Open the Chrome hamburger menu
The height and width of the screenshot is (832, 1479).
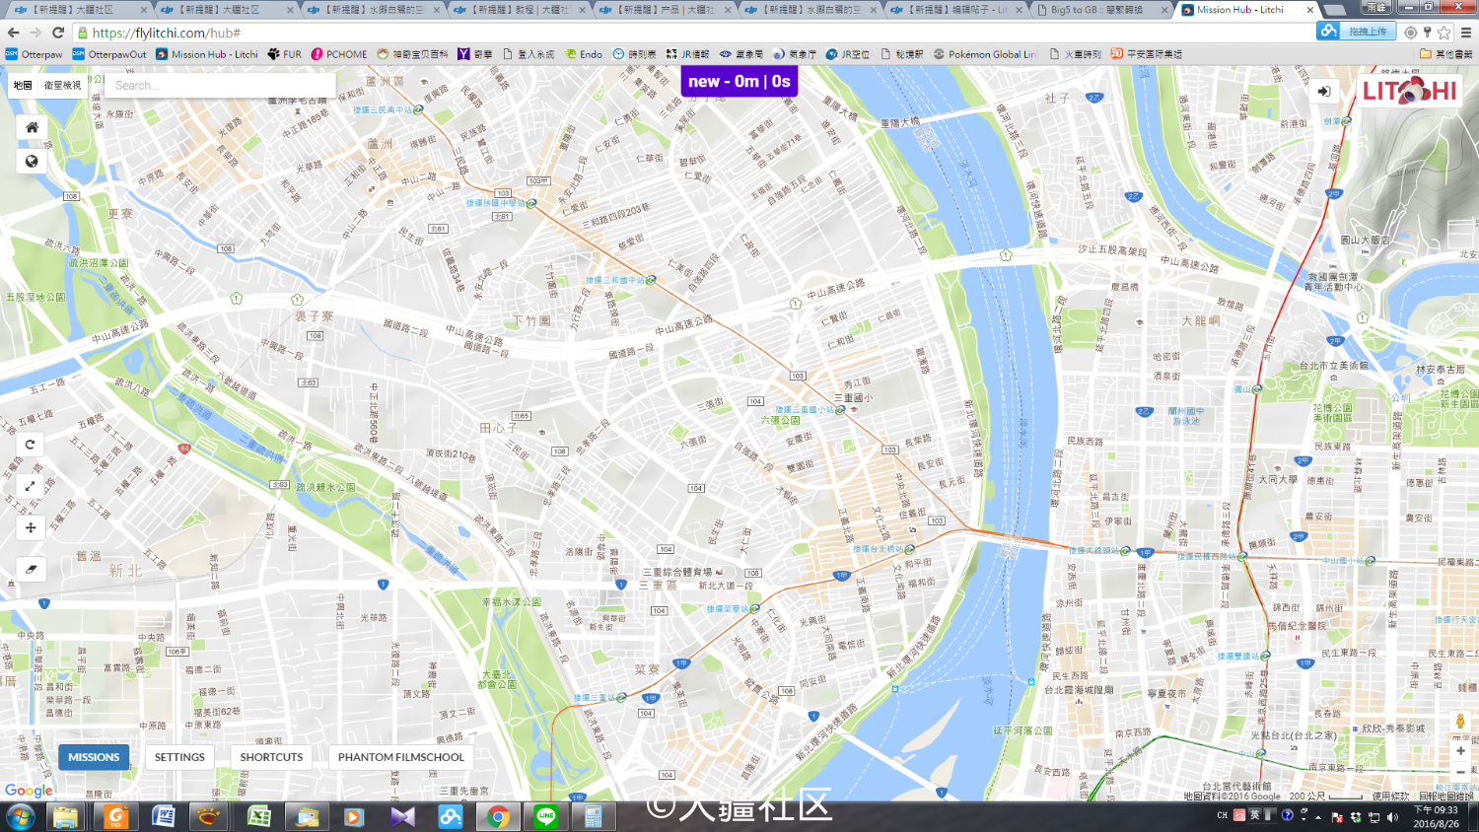click(x=1466, y=33)
